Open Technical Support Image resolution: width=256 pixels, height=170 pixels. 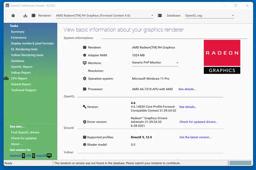(x=24, y=90)
